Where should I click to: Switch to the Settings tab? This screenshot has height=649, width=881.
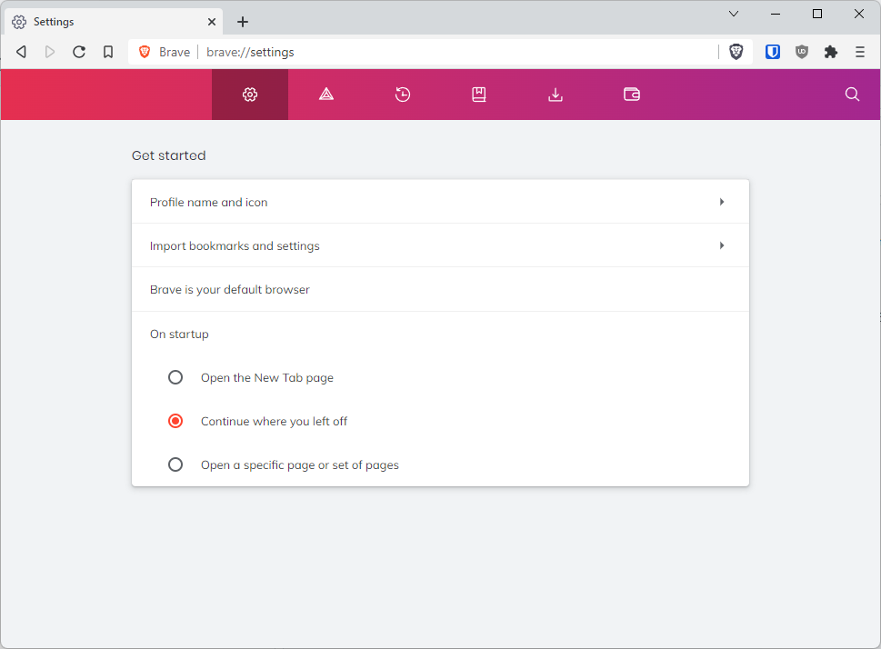[114, 22]
